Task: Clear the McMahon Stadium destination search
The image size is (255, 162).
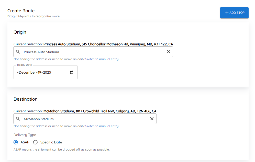Action: click(152, 119)
